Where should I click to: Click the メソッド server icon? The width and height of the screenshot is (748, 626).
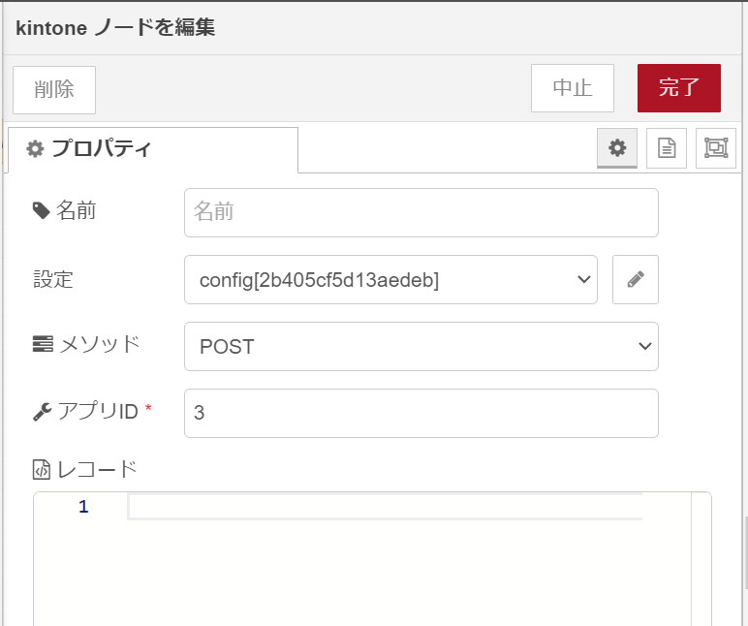(43, 344)
